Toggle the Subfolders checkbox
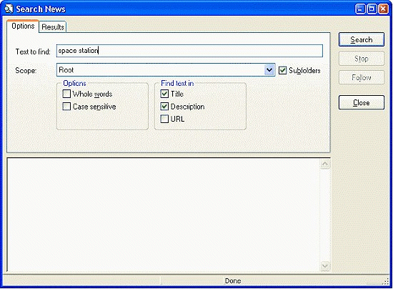Viewport: 393px width, 289px height. click(x=282, y=70)
